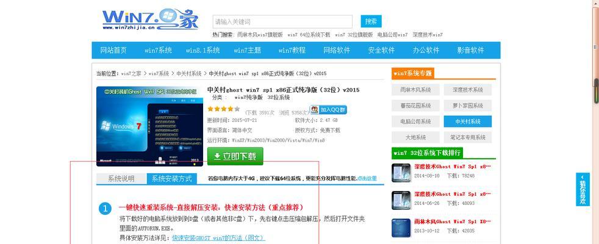Screen dimensions: 599x244
Task: Click breadcrumb link win7系统
Action: 159,73
